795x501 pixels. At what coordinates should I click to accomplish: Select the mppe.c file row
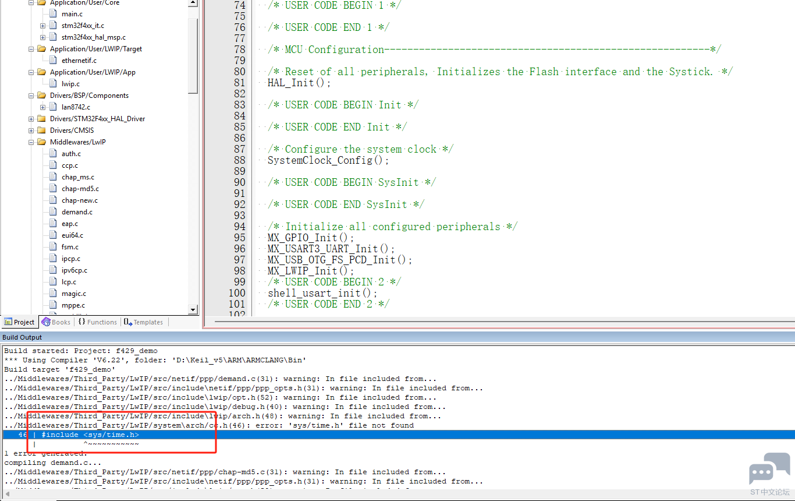pyautogui.click(x=73, y=305)
